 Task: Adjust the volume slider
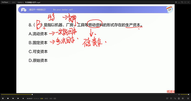(x=185, y=94)
